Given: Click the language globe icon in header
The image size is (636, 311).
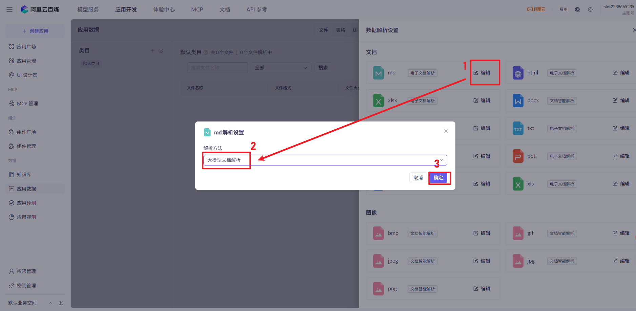Looking at the screenshot, I should point(577,9).
